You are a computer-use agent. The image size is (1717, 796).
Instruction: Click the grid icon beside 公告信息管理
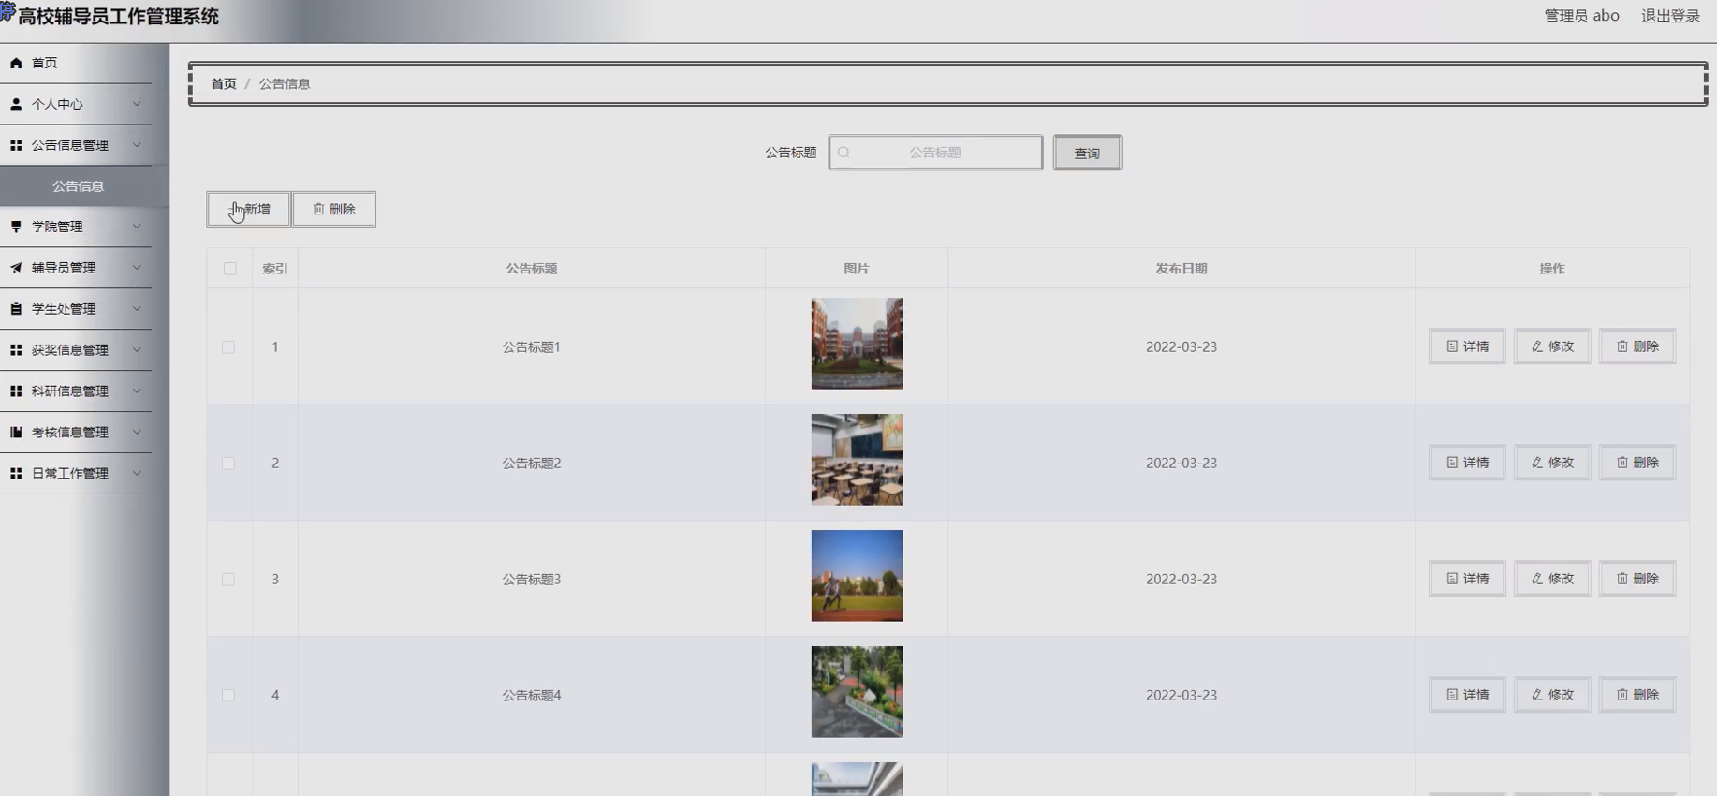point(16,145)
